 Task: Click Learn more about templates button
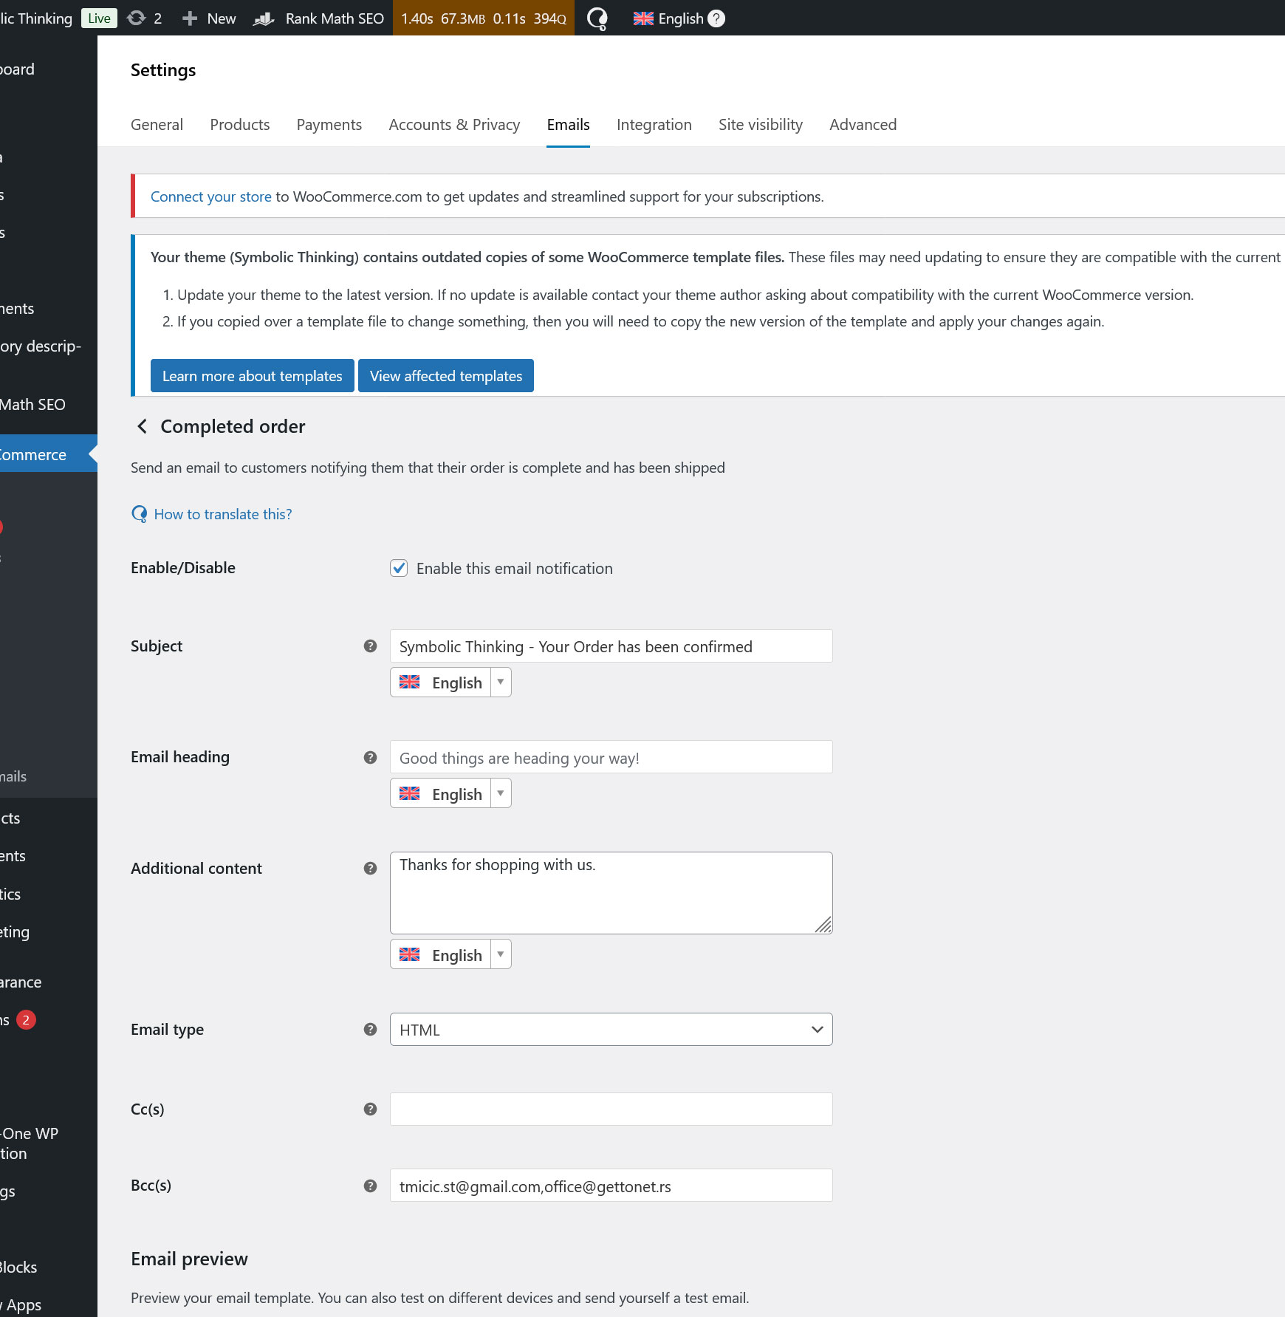point(253,376)
